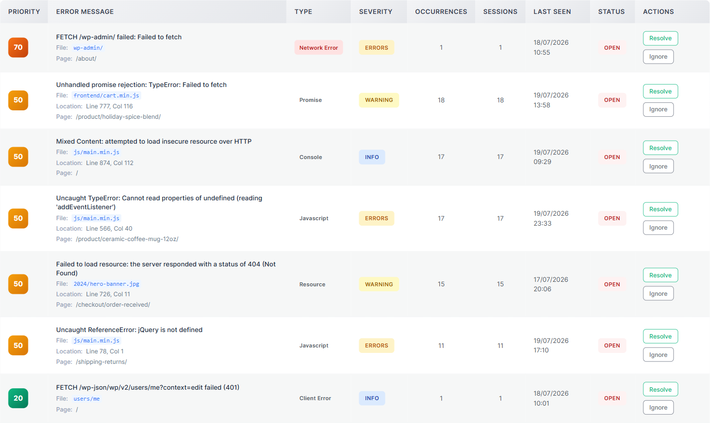The image size is (710, 423).
Task: Click priority 50 badge of Mixed Content row
Action: point(18,157)
